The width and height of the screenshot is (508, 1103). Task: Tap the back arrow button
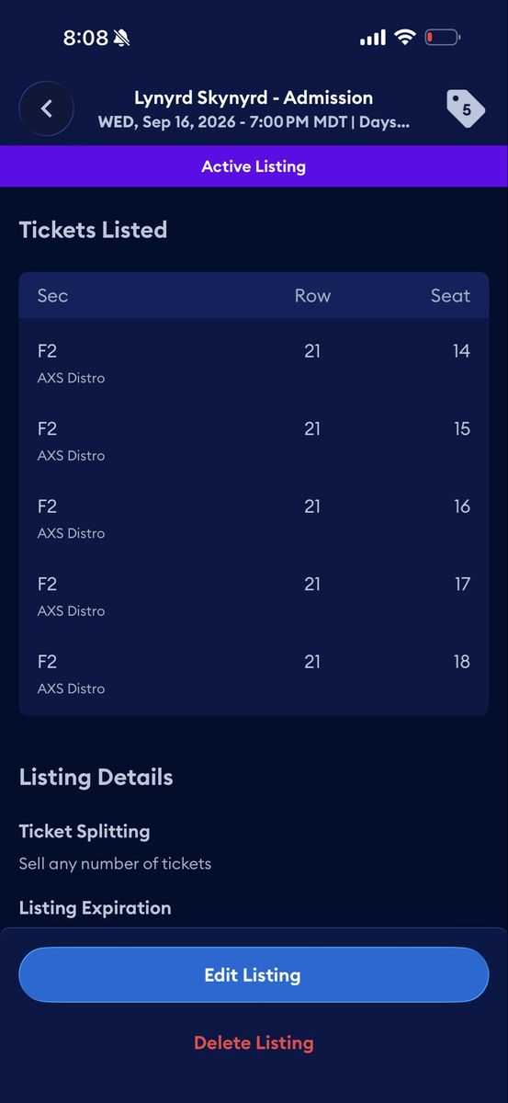46,108
